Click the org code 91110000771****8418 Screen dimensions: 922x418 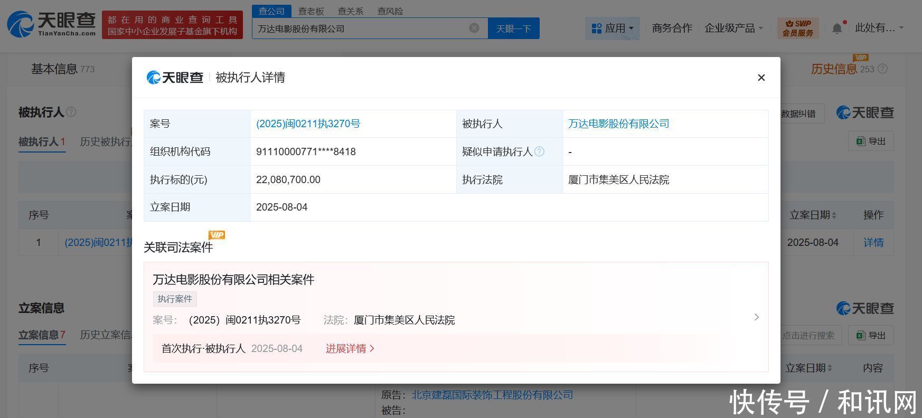306,151
